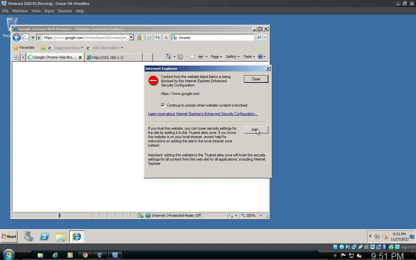Viewport: 416px width, 260px height.
Task: Click the blue Help question icon
Action: click(260, 57)
